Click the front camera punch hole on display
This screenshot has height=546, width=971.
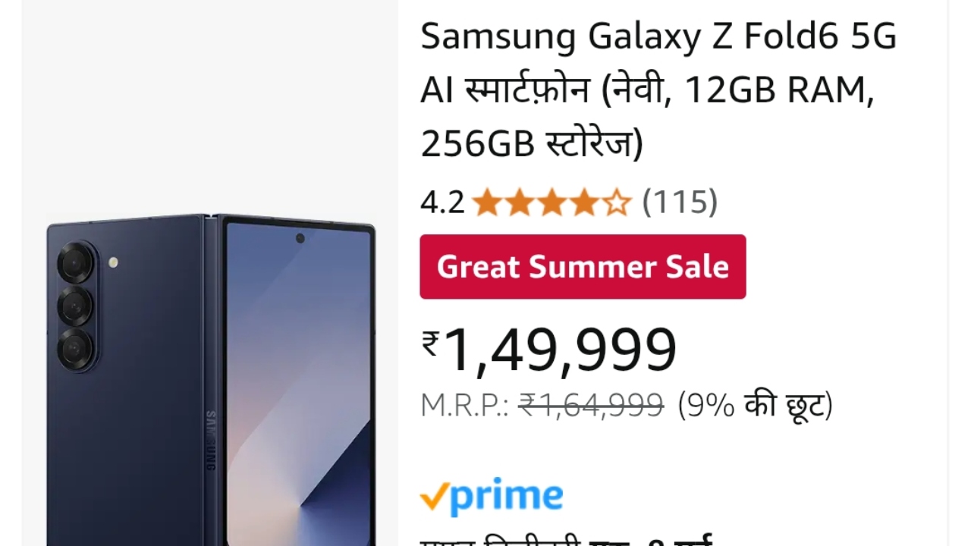click(x=300, y=238)
